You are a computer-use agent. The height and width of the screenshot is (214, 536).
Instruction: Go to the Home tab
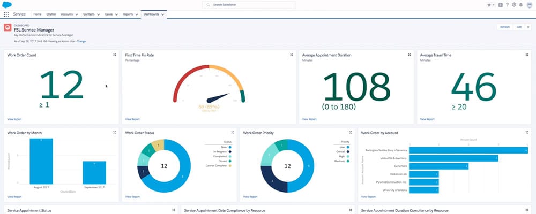tap(38, 14)
